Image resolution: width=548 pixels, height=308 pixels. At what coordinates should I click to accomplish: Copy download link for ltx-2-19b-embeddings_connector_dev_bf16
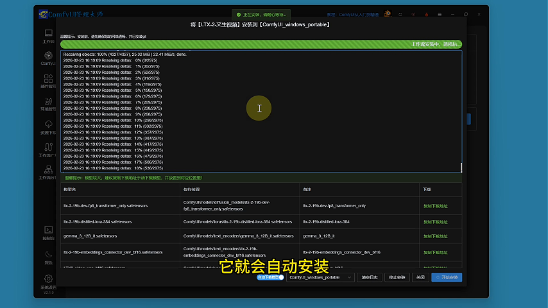coord(436,252)
